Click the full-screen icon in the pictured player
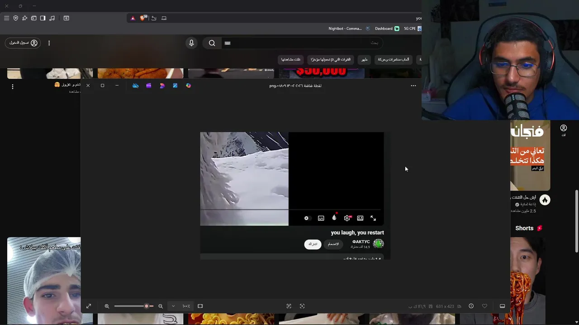 (373, 218)
